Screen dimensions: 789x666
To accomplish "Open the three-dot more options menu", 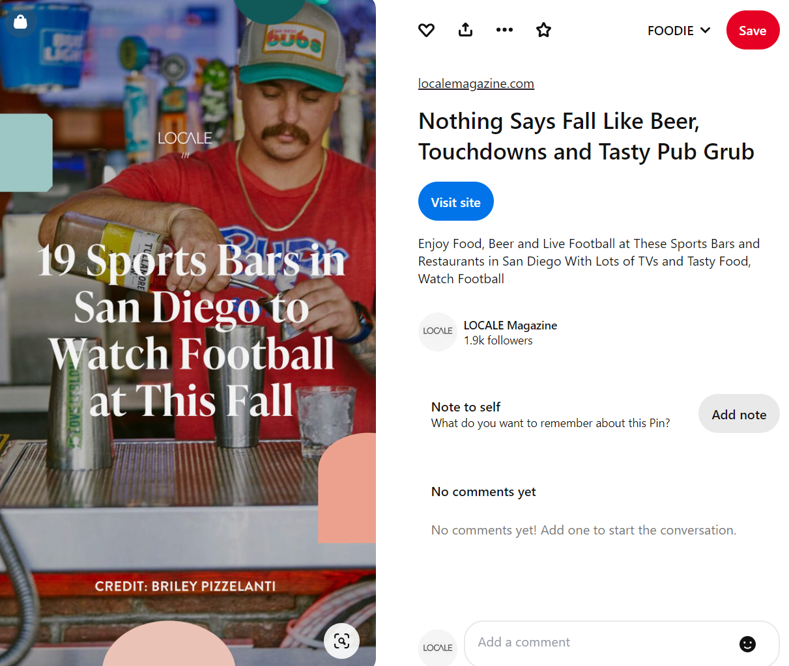I will click(x=504, y=30).
